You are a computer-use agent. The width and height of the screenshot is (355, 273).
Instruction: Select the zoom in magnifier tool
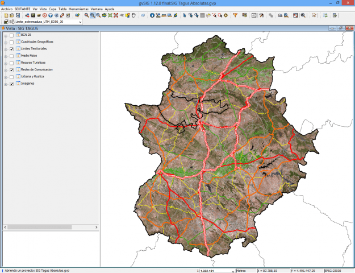pyautogui.click(x=87, y=15)
